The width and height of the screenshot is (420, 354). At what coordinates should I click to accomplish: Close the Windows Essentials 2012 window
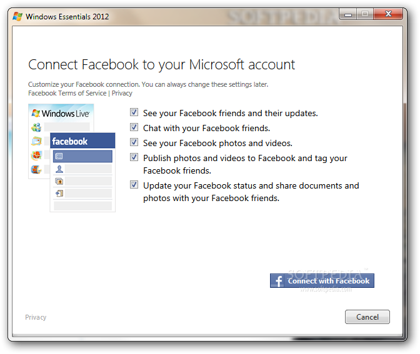(388, 14)
